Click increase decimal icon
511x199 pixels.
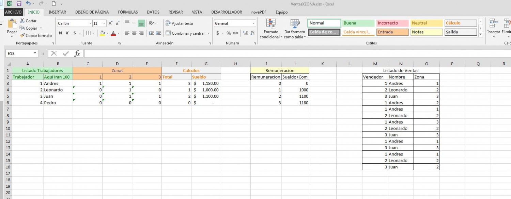[245, 33]
